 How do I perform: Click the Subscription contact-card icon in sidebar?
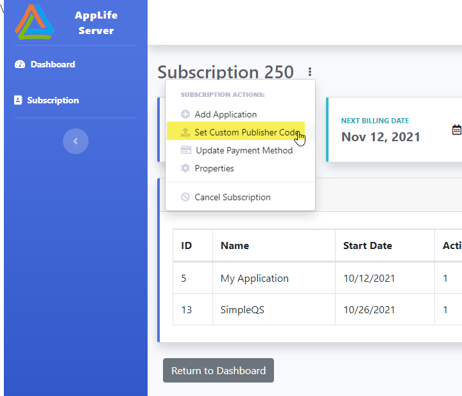[18, 100]
